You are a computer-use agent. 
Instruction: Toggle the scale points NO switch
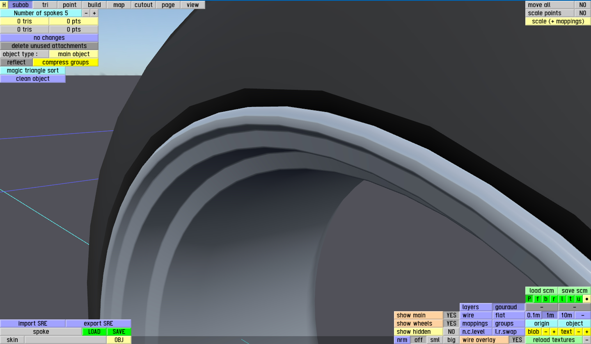click(x=583, y=13)
